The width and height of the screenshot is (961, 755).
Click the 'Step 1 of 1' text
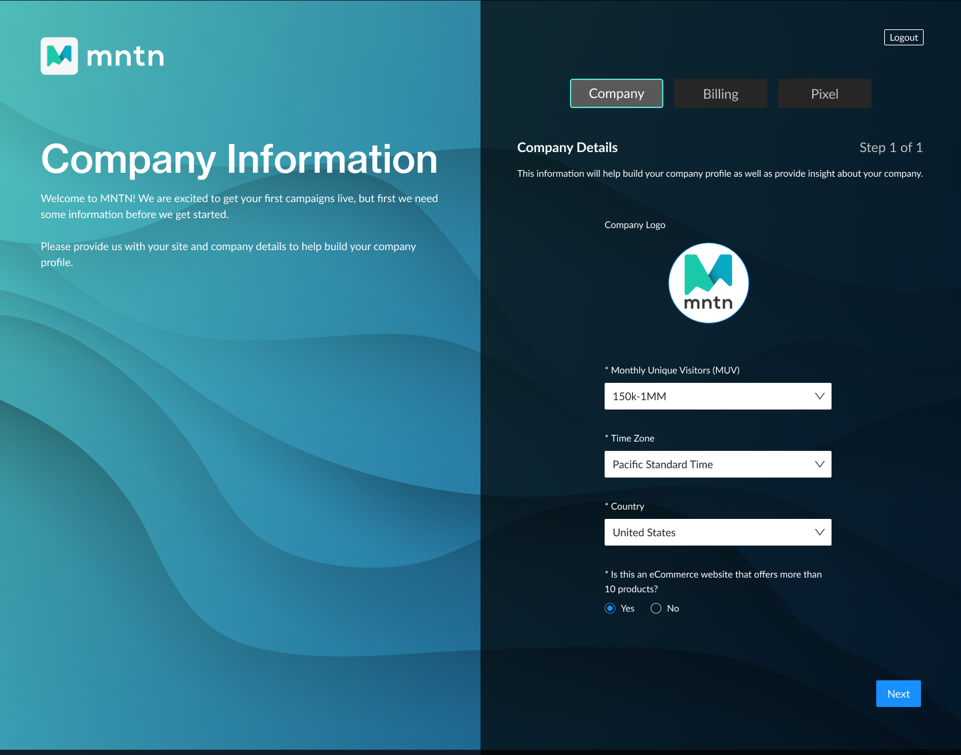pyautogui.click(x=891, y=147)
